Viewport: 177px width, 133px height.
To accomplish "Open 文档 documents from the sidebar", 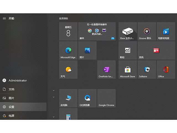I will 23,89.
